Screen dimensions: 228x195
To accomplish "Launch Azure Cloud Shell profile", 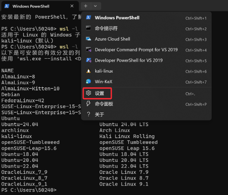I will pos(146,39).
